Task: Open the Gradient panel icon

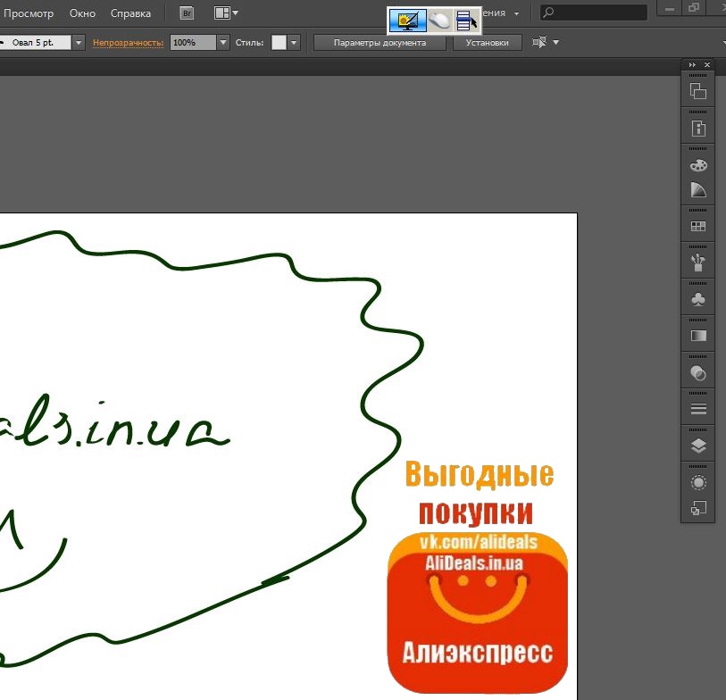Action: [x=698, y=336]
